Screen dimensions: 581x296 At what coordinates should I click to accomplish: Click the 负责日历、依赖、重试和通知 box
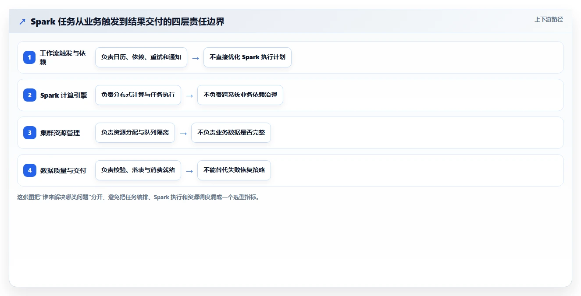[x=141, y=57]
